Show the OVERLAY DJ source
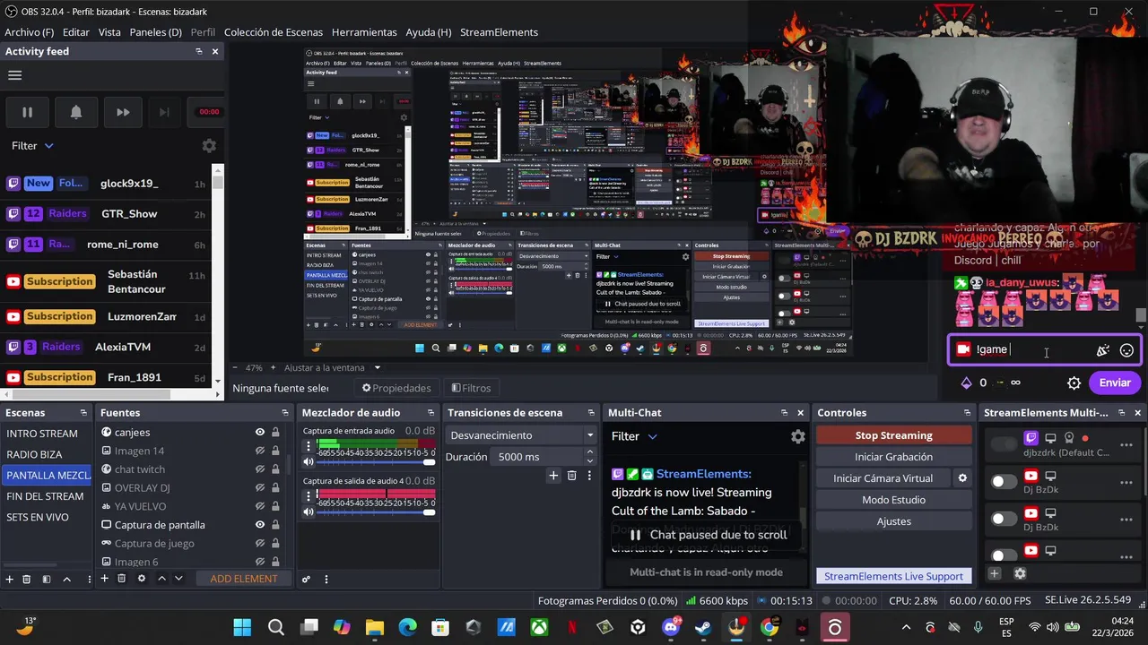The image size is (1148, 645). (x=260, y=488)
